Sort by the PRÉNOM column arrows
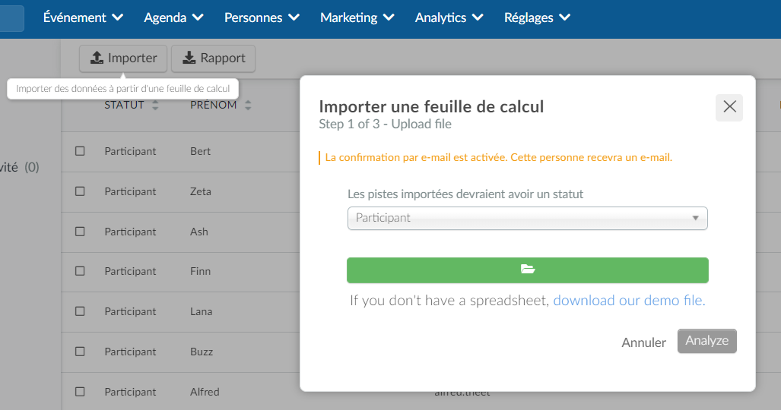The width and height of the screenshot is (781, 410). click(248, 105)
